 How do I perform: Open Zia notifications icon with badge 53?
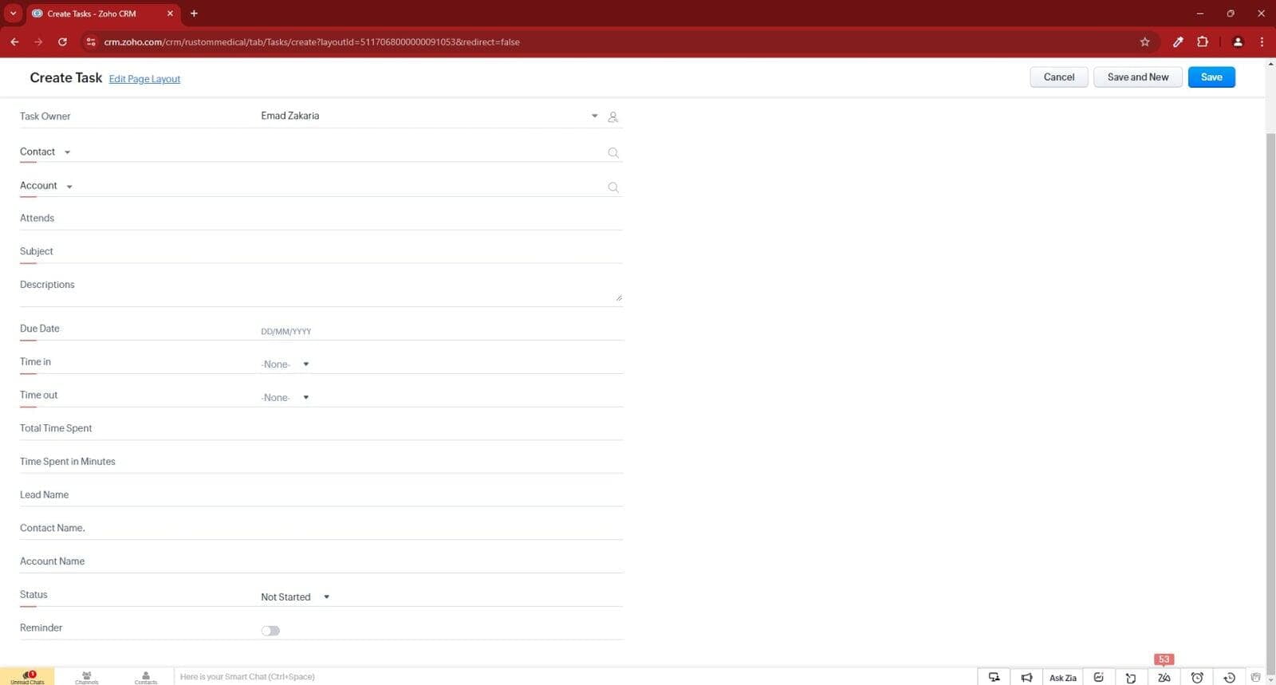coord(1164,677)
